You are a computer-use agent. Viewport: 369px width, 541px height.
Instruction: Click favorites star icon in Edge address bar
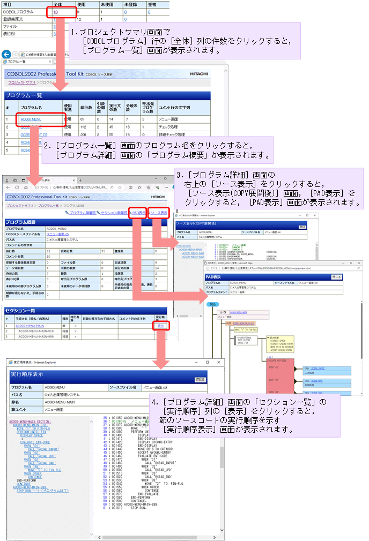pyautogui.click(x=120, y=187)
